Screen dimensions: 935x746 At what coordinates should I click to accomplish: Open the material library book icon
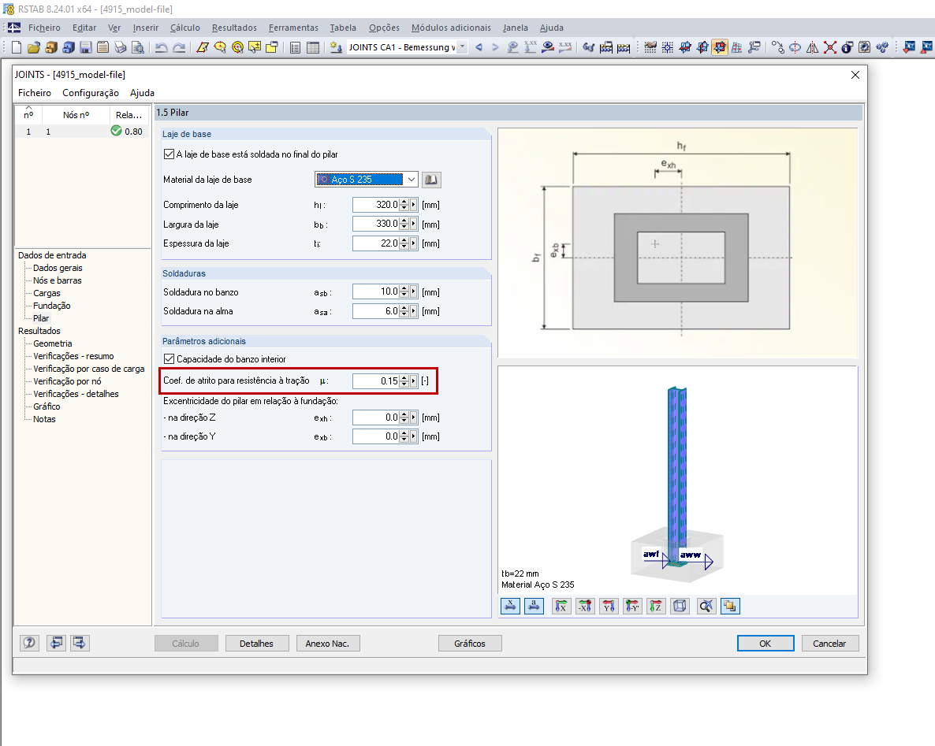tap(431, 180)
